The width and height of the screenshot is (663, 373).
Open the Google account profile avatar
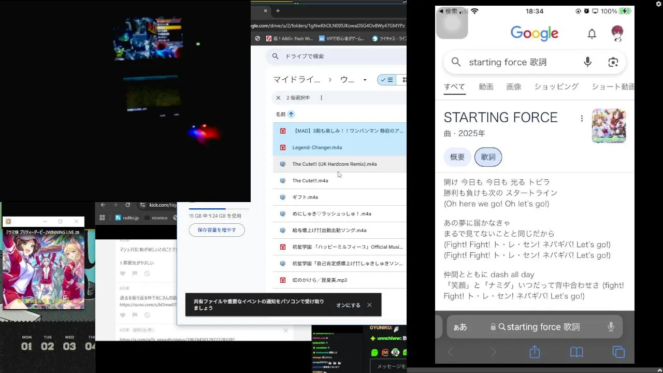616,34
